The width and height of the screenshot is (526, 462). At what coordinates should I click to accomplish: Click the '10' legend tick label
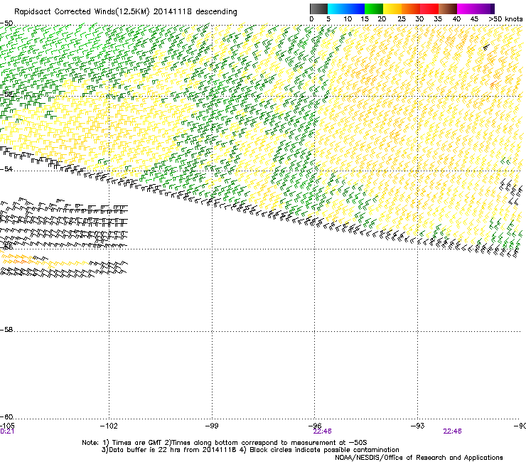click(348, 19)
